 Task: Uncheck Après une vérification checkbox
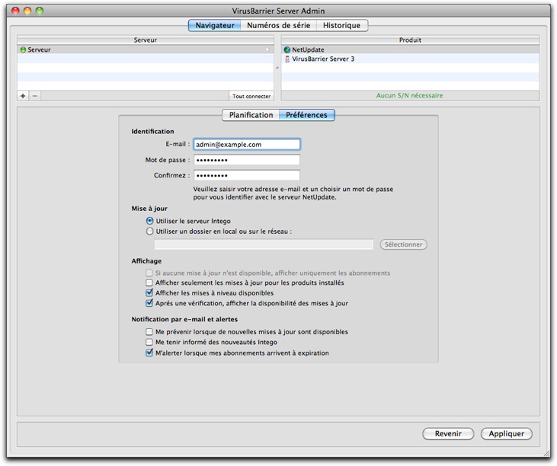point(149,303)
